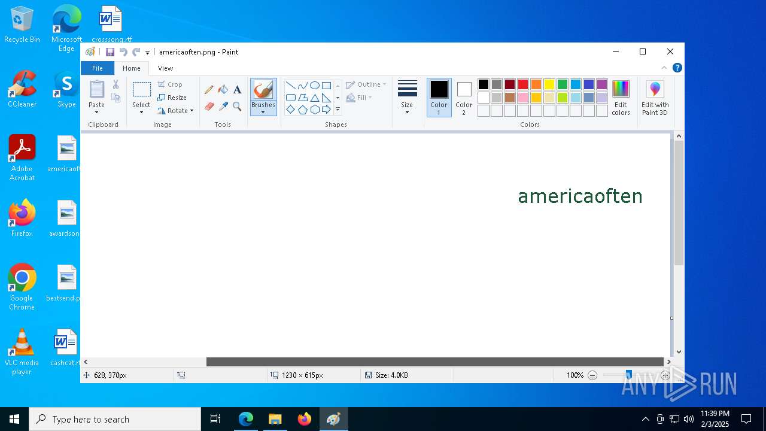The image size is (766, 431).
Task: Choose the Oval shape
Action: (x=314, y=85)
